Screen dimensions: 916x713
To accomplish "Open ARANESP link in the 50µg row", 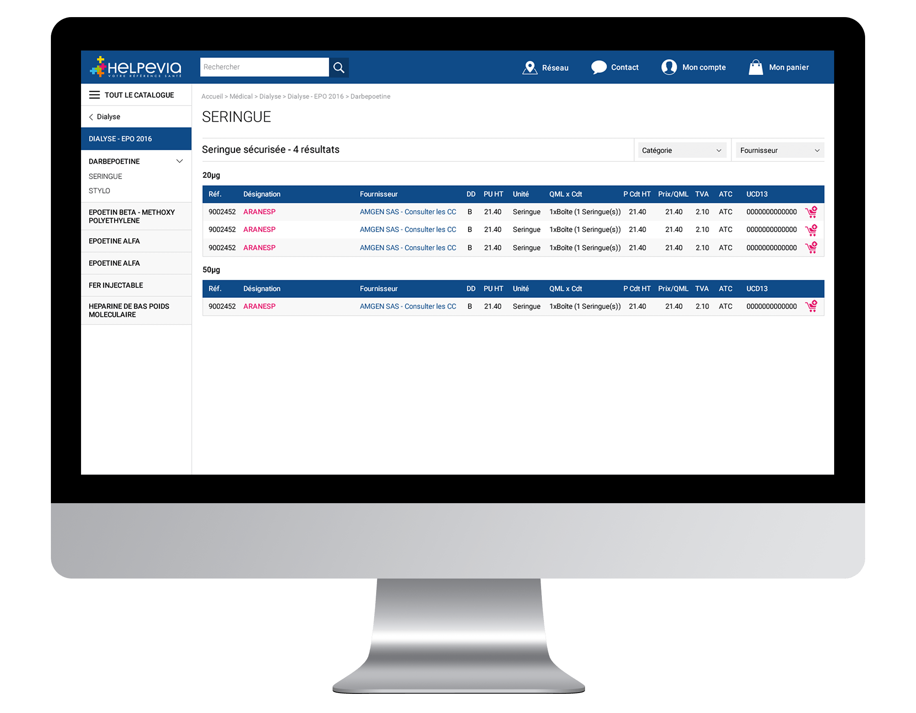I will (259, 306).
